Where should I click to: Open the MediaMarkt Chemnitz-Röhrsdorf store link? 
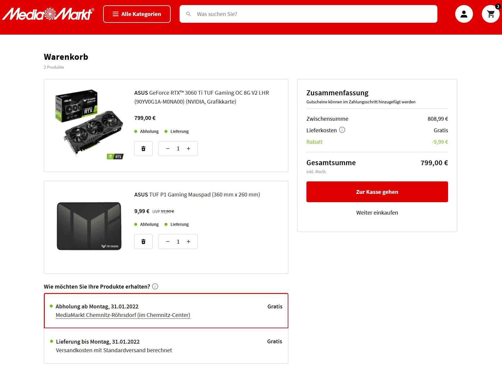click(123, 315)
